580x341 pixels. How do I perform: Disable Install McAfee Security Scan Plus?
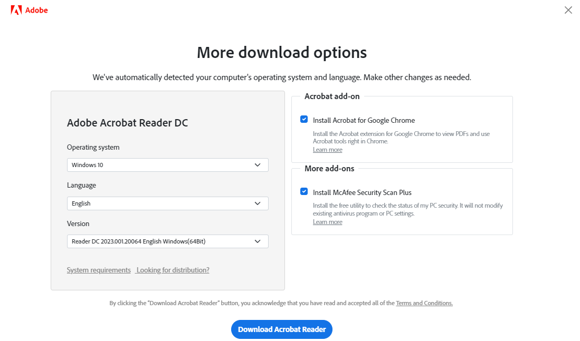click(304, 191)
